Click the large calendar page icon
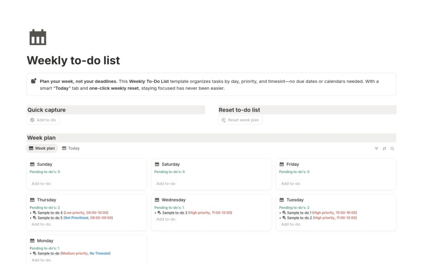This screenshot has height=265, width=424. [x=38, y=37]
